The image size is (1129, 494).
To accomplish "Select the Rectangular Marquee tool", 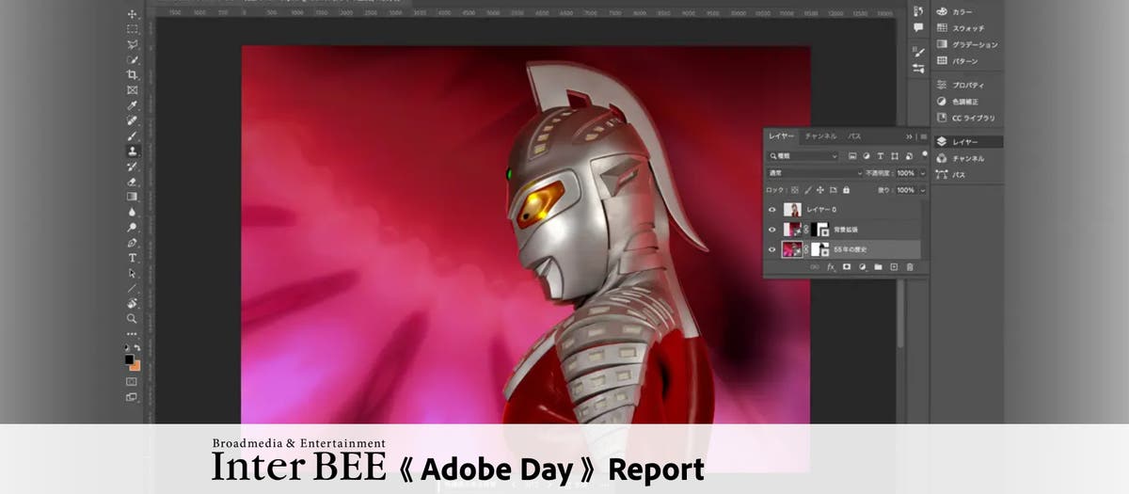I will pyautogui.click(x=133, y=29).
